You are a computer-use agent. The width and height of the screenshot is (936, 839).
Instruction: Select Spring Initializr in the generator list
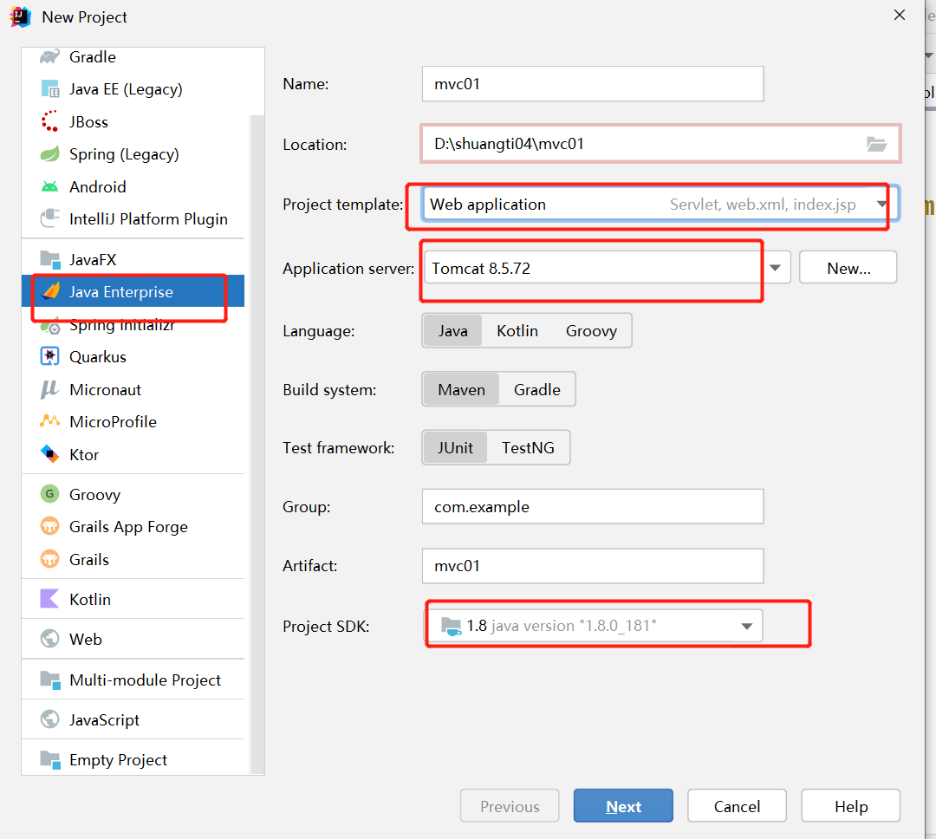[121, 326]
